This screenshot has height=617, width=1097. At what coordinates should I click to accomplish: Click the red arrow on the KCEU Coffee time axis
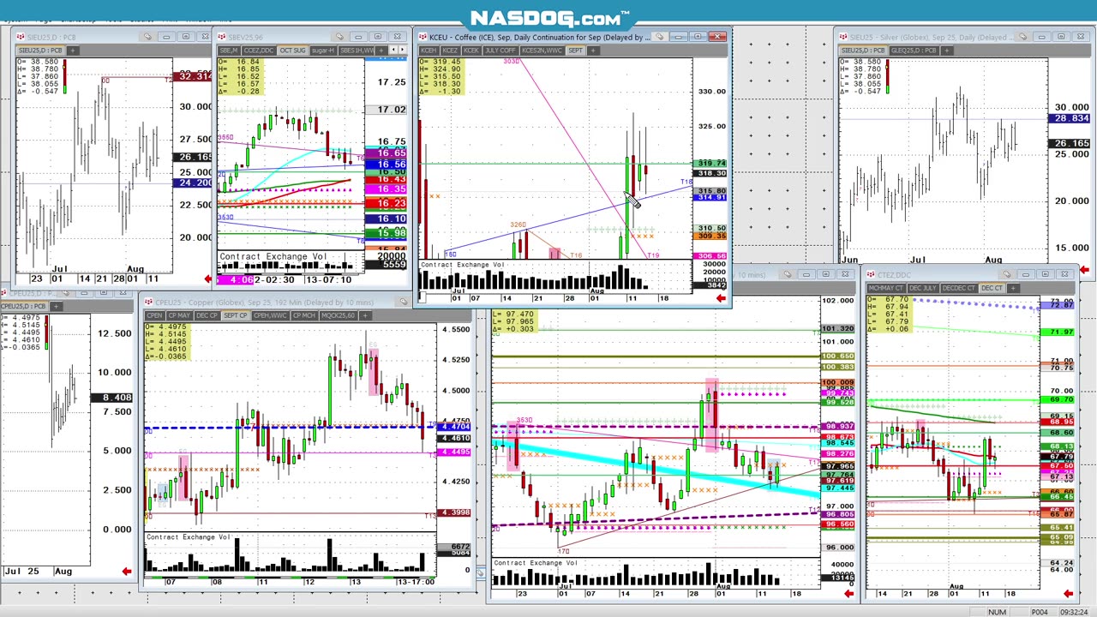(x=721, y=298)
